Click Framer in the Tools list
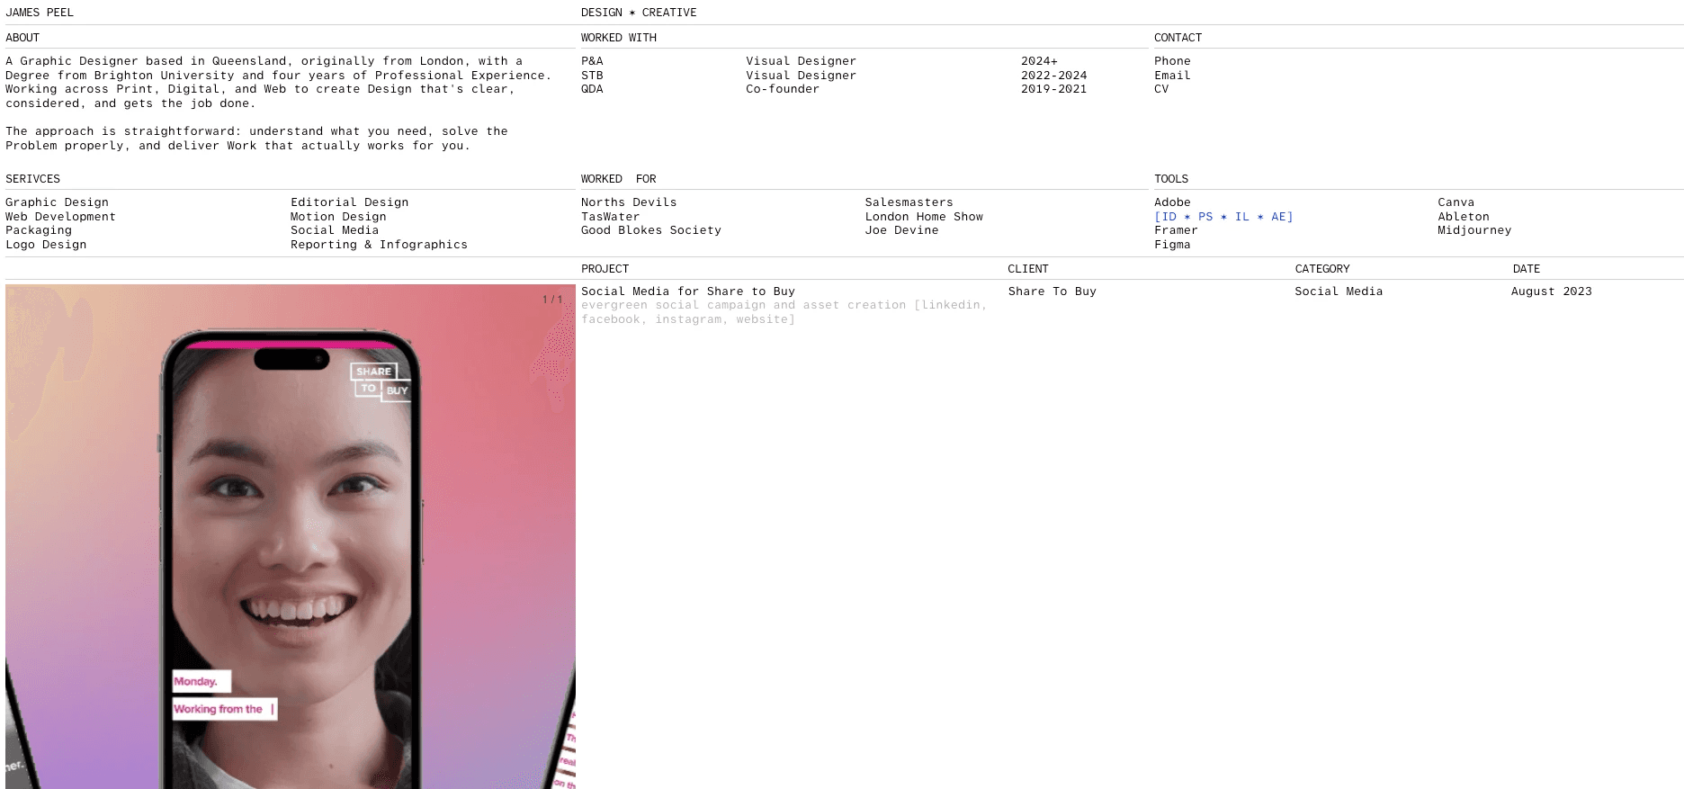This screenshot has height=789, width=1684. pyautogui.click(x=1176, y=230)
